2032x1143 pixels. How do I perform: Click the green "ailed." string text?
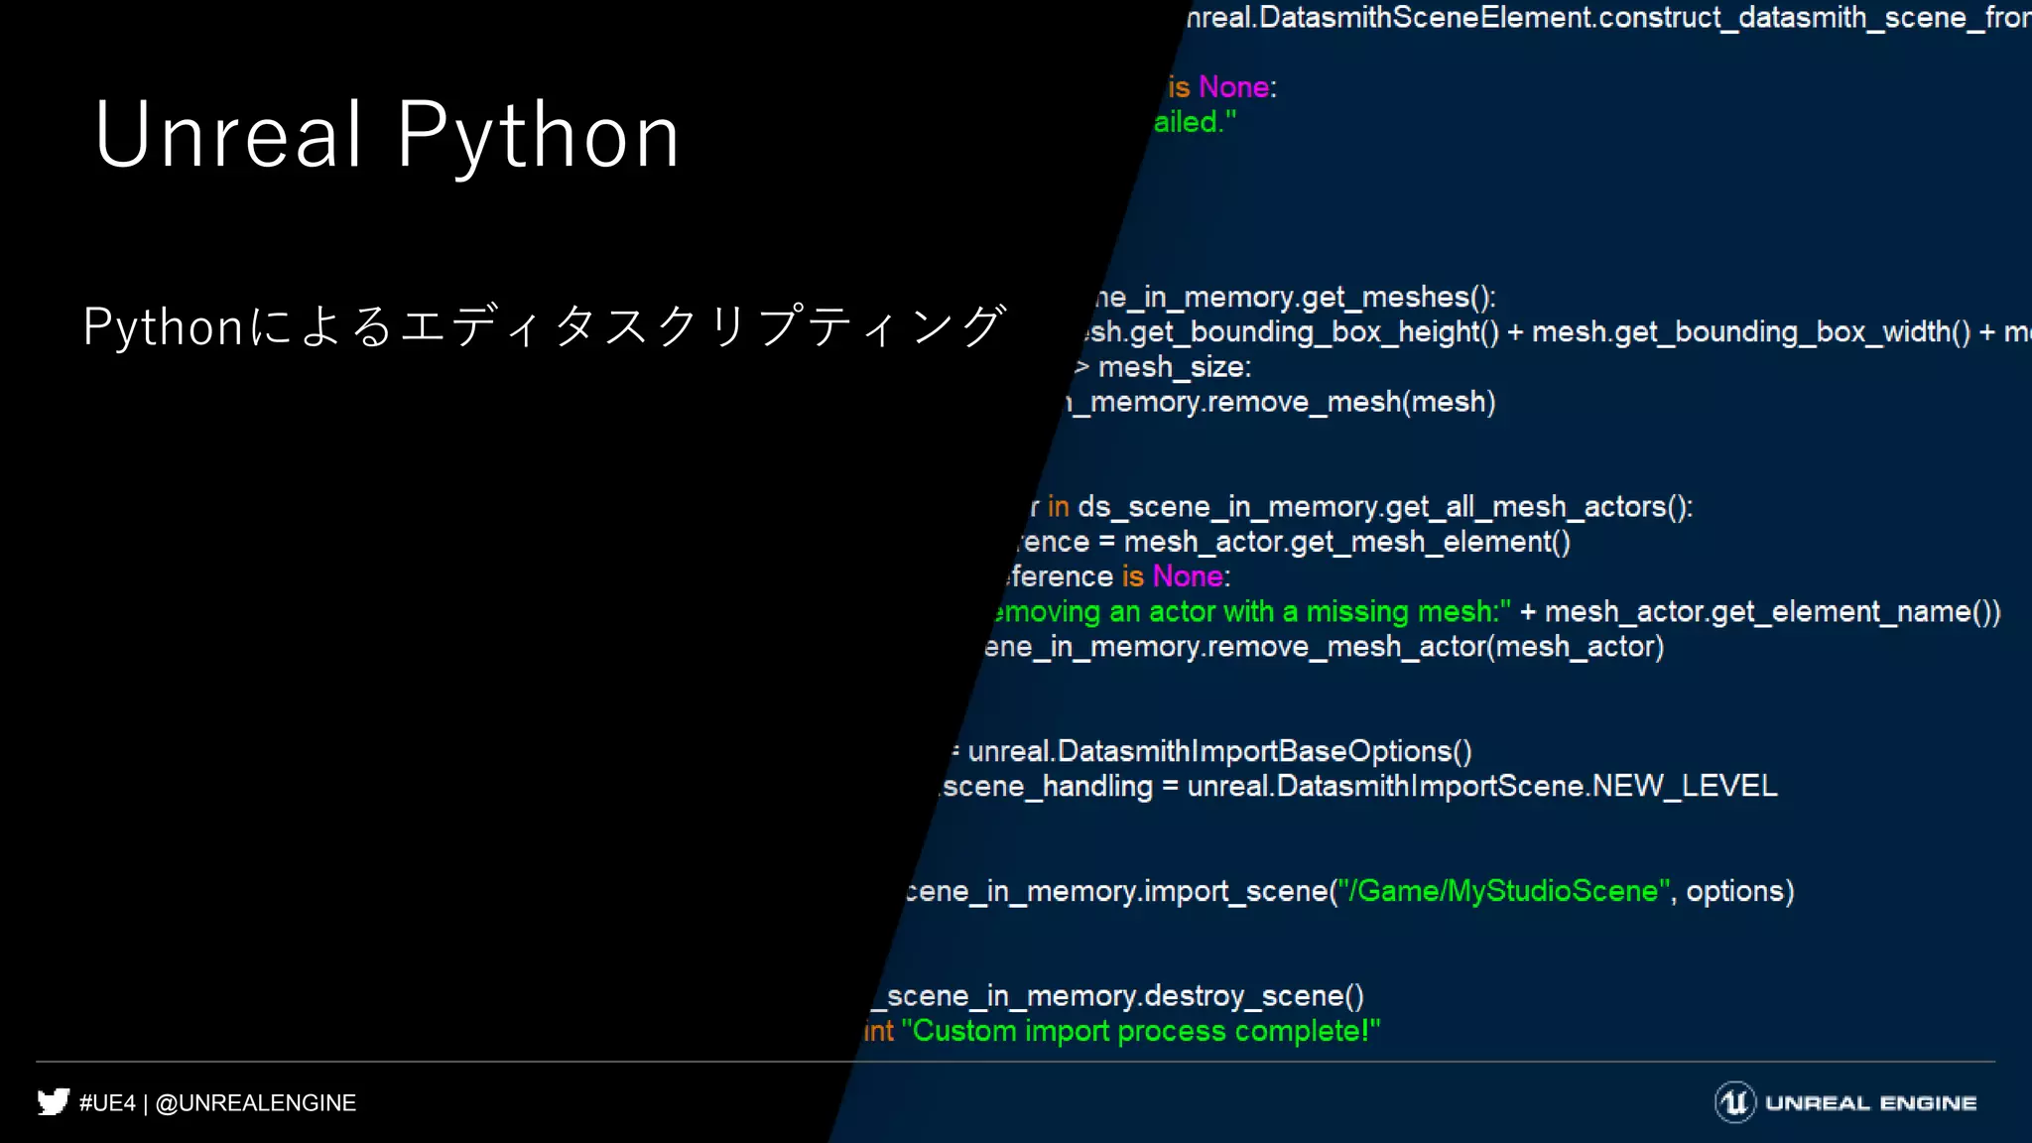click(x=1195, y=122)
